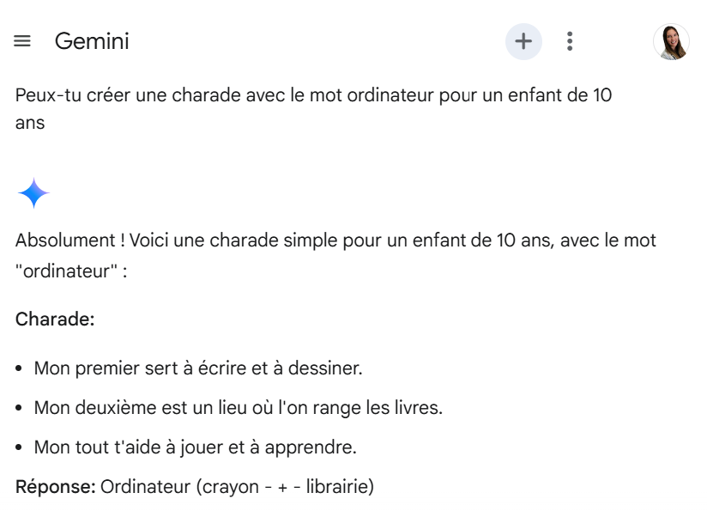
Task: Open the account profile avatar
Action: [671, 41]
